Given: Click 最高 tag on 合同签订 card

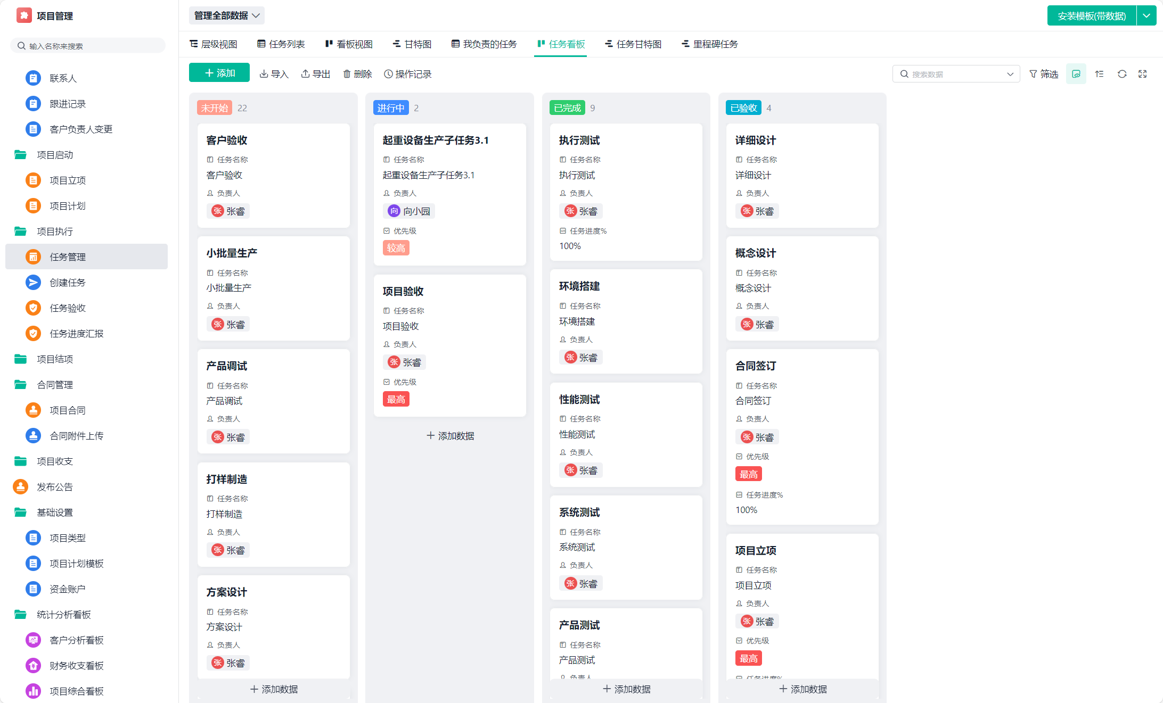Looking at the screenshot, I should click(748, 474).
